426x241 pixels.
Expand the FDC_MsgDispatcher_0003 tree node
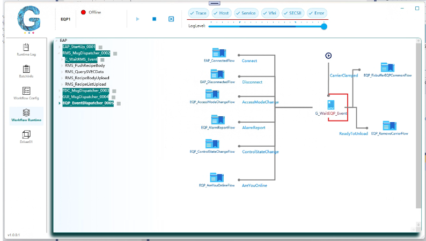[x=60, y=91]
